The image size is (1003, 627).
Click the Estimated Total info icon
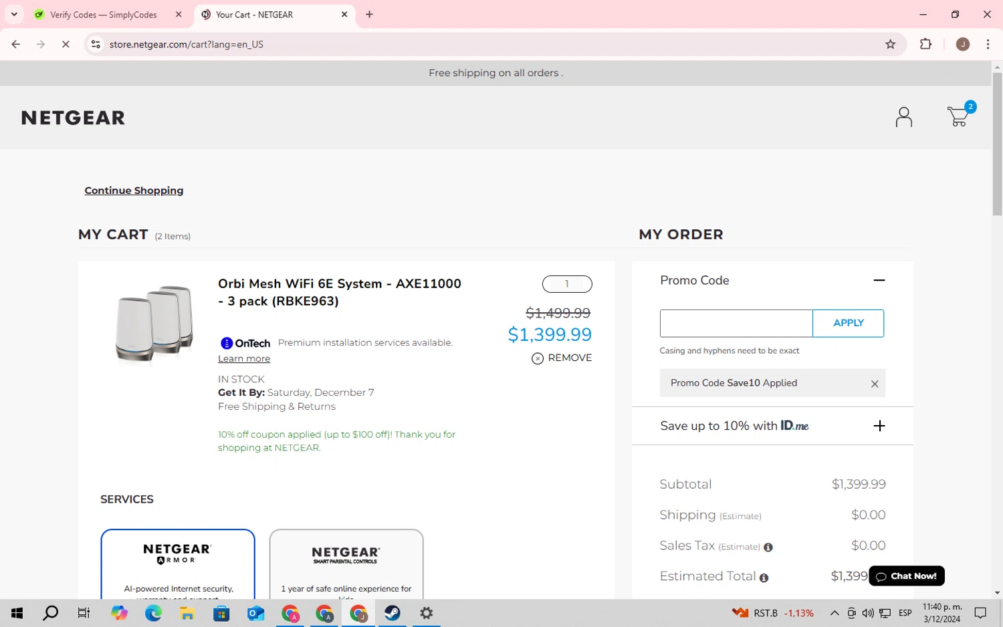tap(764, 578)
